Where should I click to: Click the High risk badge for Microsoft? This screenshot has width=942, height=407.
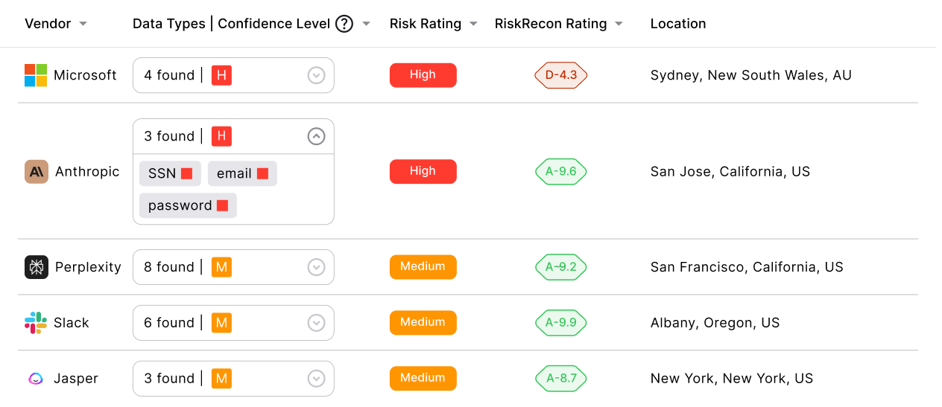coord(423,75)
